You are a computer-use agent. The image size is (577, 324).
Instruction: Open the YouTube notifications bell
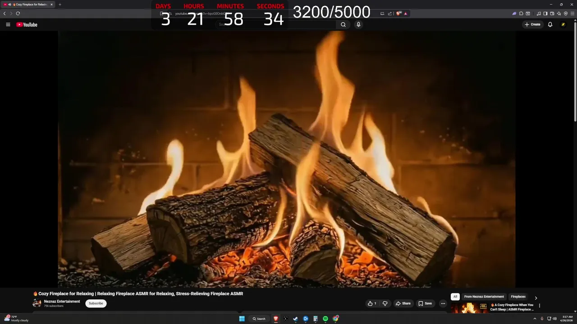[x=550, y=25]
